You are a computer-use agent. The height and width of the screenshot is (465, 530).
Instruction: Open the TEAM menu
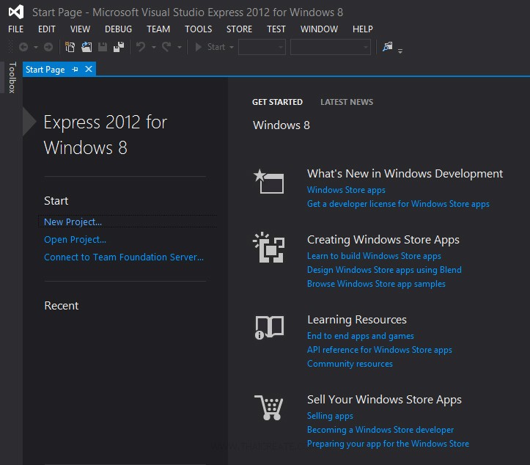coord(158,29)
